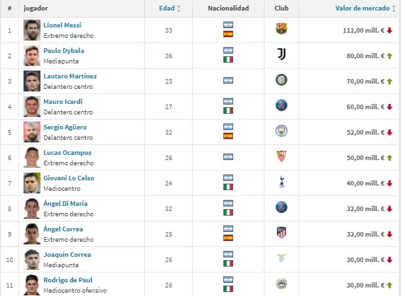This screenshot has width=401, height=296.
Task: Click Sevilla crest in Lucas Ocampos row
Action: click(x=281, y=156)
